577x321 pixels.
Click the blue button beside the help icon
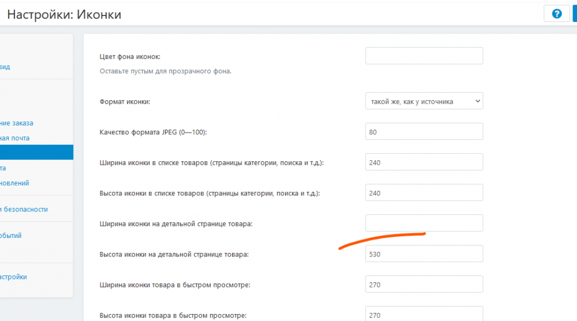point(574,14)
